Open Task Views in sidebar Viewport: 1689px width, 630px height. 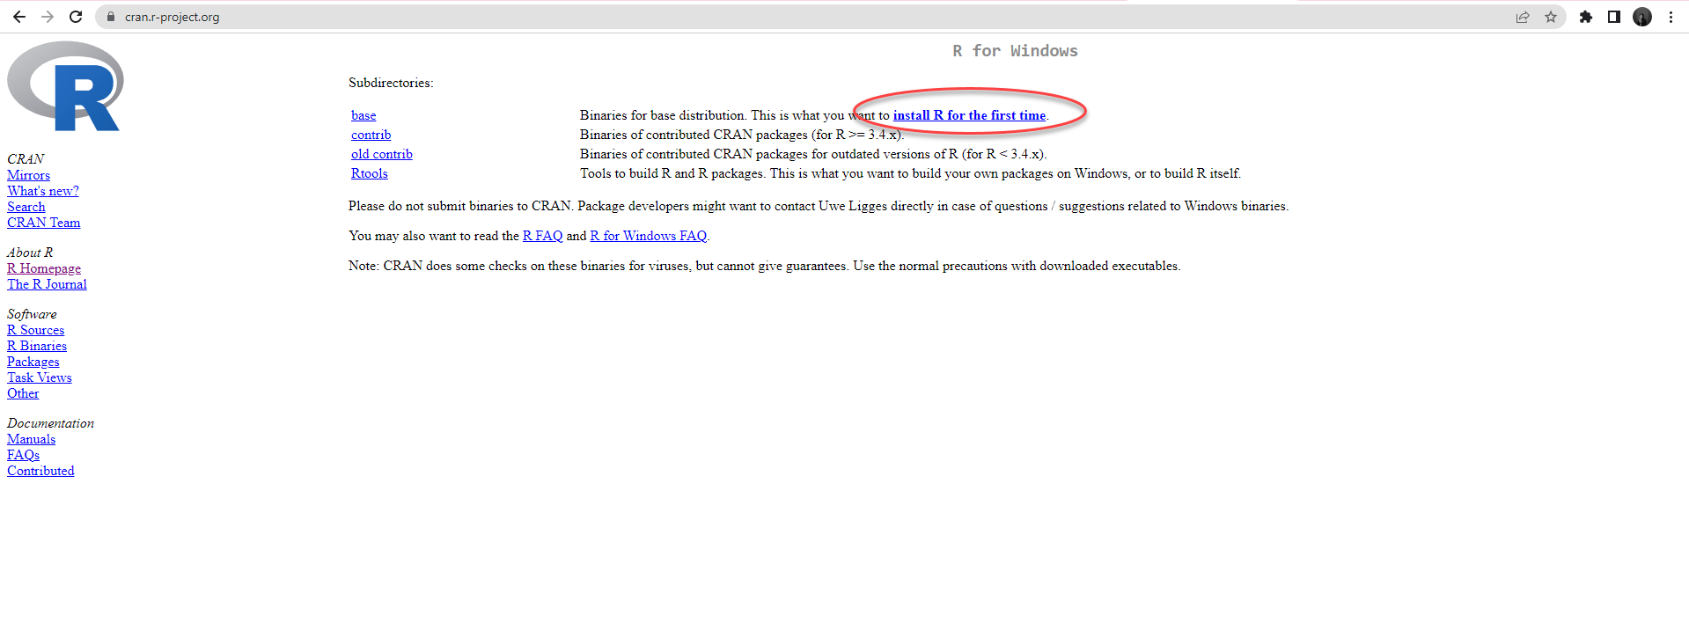(x=40, y=377)
